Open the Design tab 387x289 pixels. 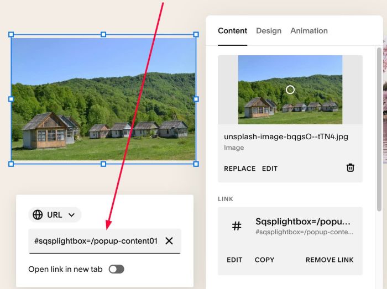tap(269, 31)
